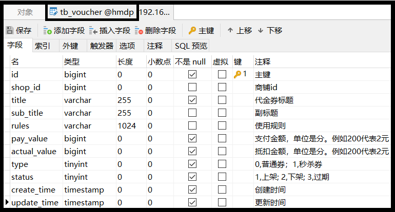Open the Triggers (触发器) tab
The width and height of the screenshot is (395, 212).
(102, 46)
